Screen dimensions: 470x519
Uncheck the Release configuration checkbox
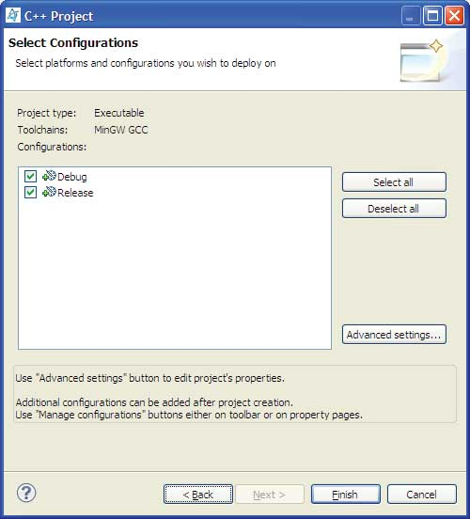tap(30, 193)
